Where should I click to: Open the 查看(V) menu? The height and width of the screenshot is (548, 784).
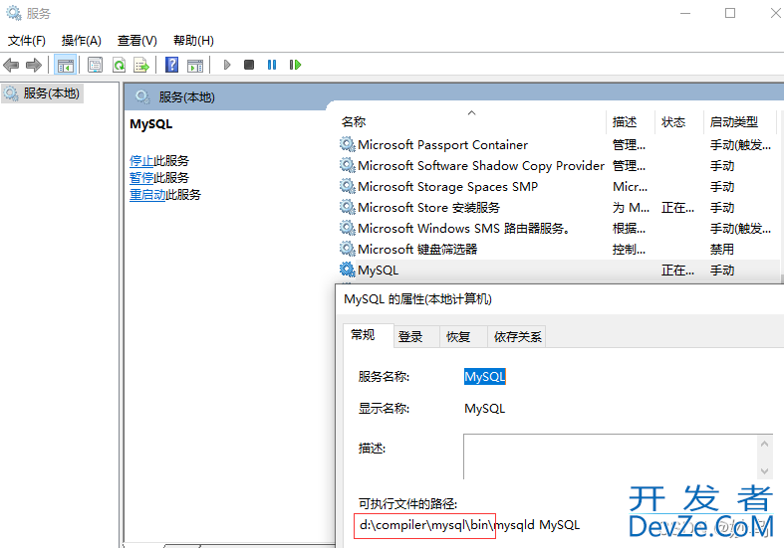(137, 41)
